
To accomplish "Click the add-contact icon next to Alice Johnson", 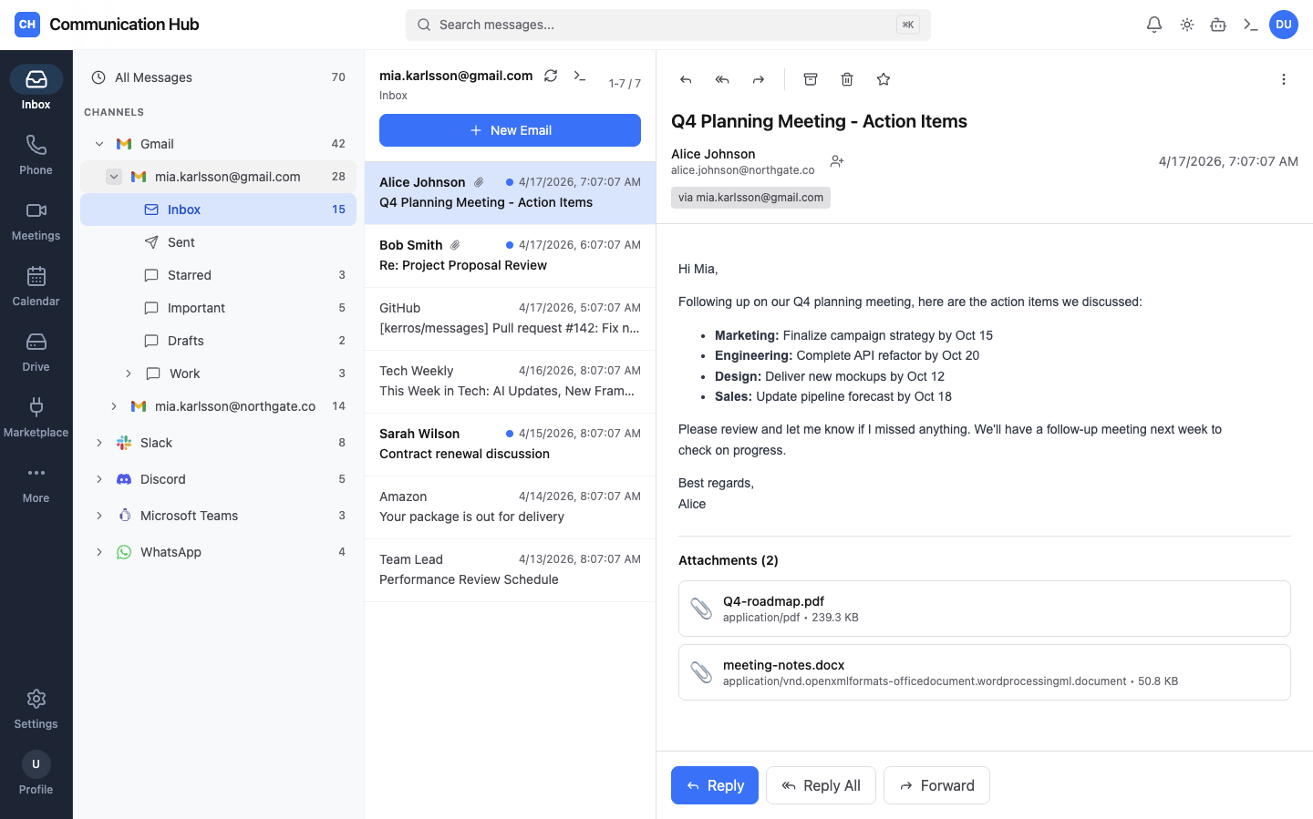I will pos(836,161).
